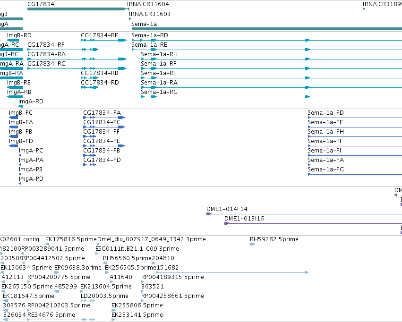Click the CG17834-PA protein label
The width and height of the screenshot is (402, 322).
(x=102, y=113)
